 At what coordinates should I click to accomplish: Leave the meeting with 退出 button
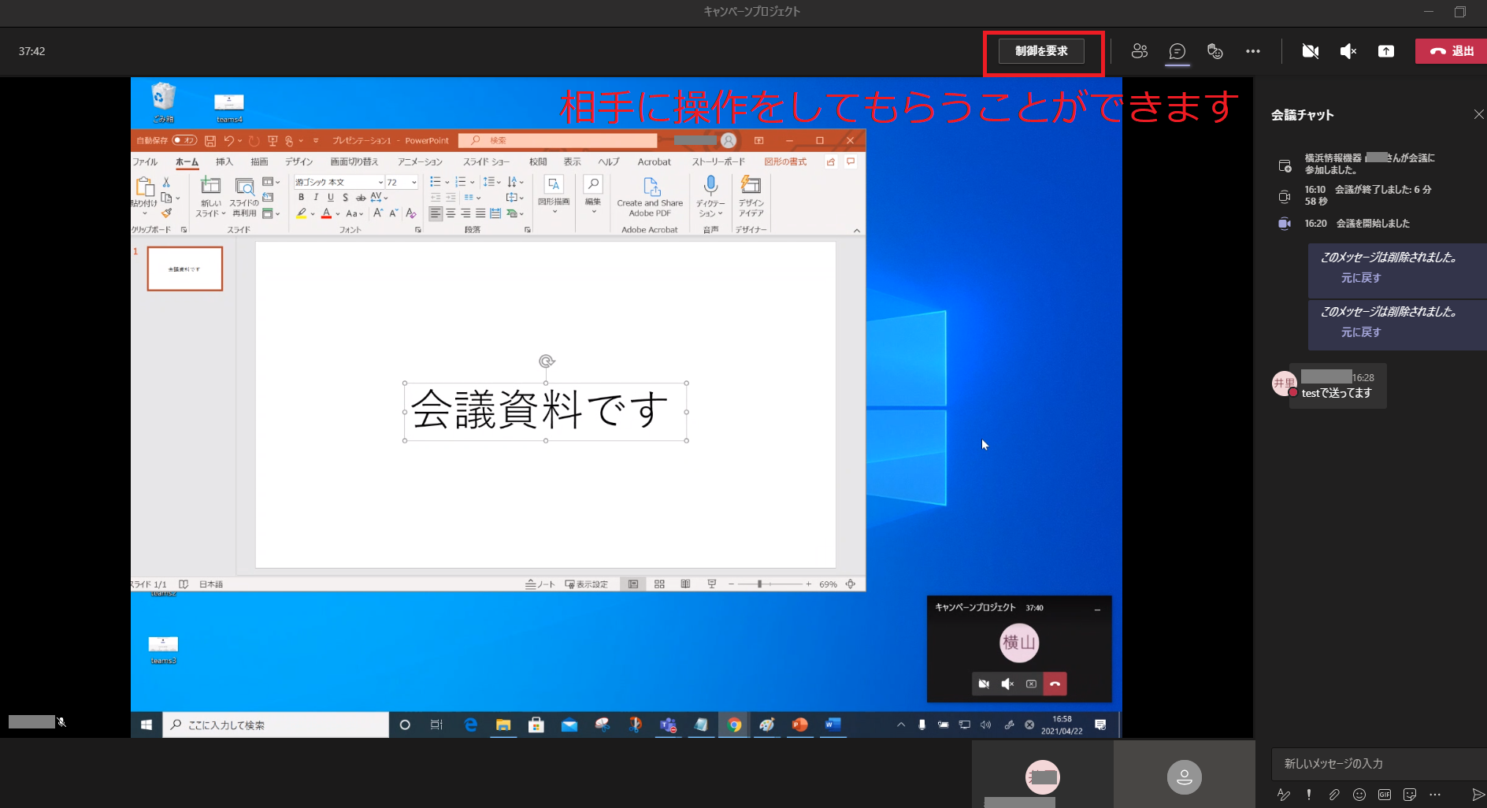(x=1452, y=51)
